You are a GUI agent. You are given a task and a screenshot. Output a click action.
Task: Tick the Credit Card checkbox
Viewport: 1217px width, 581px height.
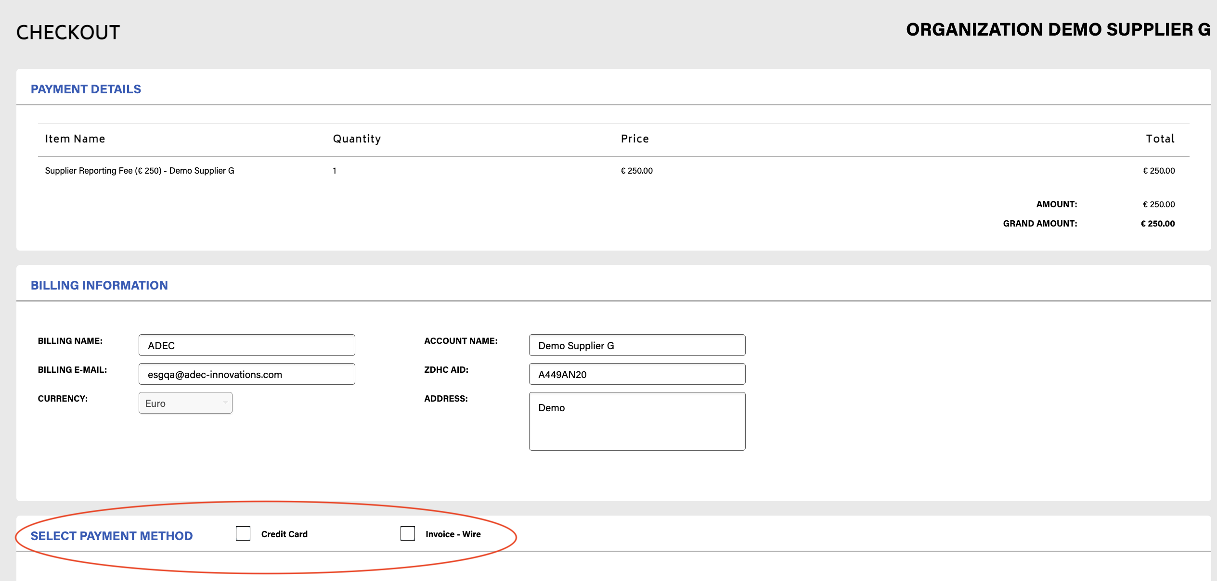click(243, 533)
